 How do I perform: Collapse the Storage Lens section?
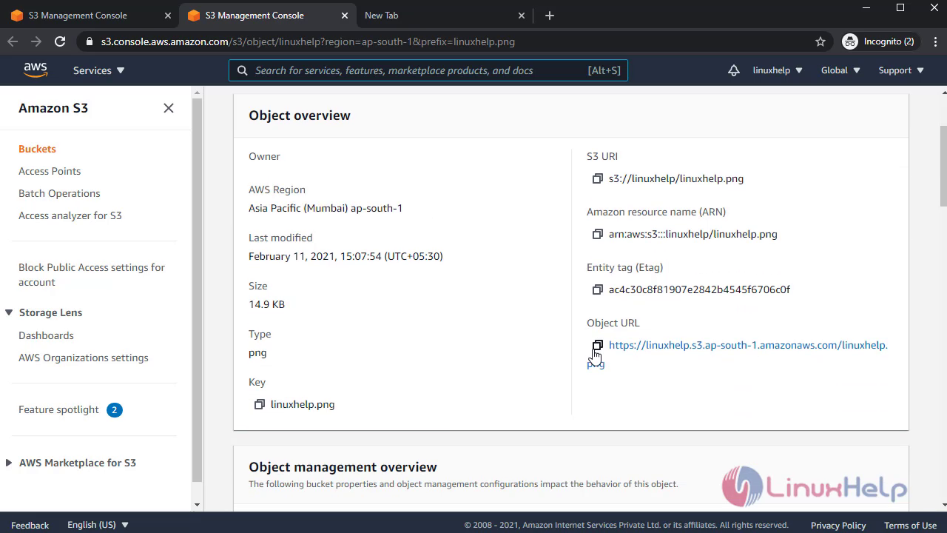(9, 312)
